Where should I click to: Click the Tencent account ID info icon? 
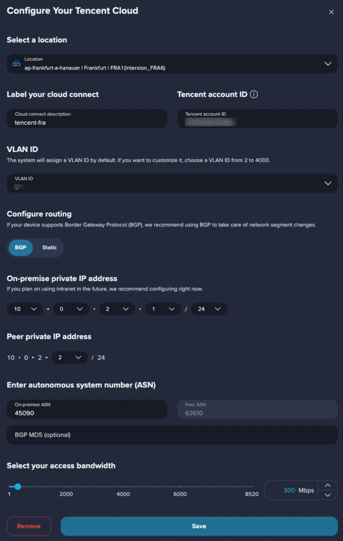click(254, 94)
